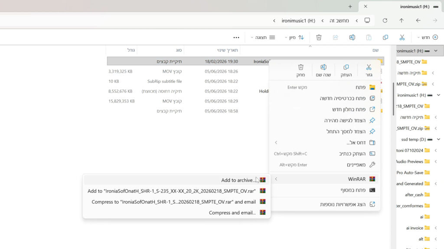The image size is (444, 249).
Task: Expand the ai invoice folder chevron
Action: pos(435,228)
